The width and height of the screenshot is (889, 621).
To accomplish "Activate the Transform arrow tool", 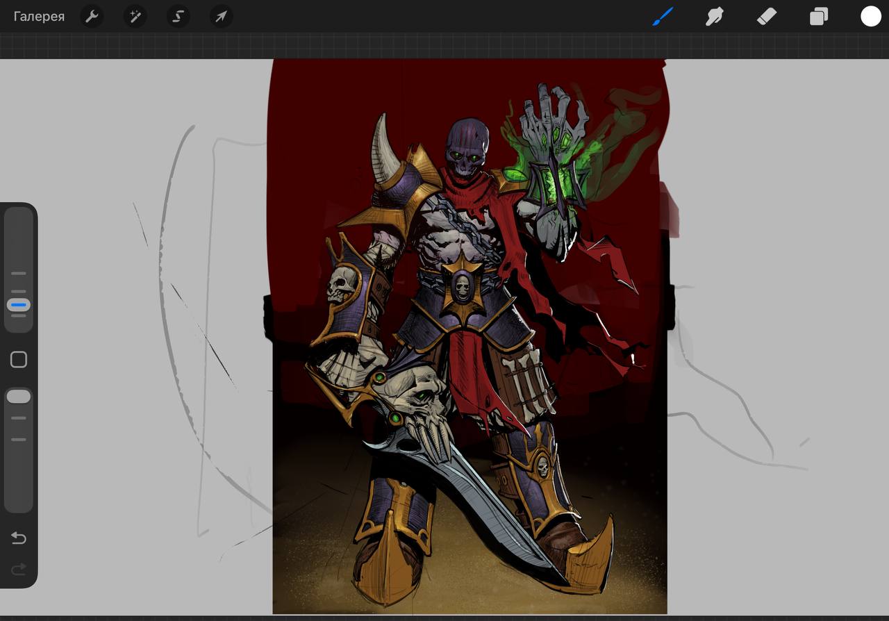I will point(221,17).
